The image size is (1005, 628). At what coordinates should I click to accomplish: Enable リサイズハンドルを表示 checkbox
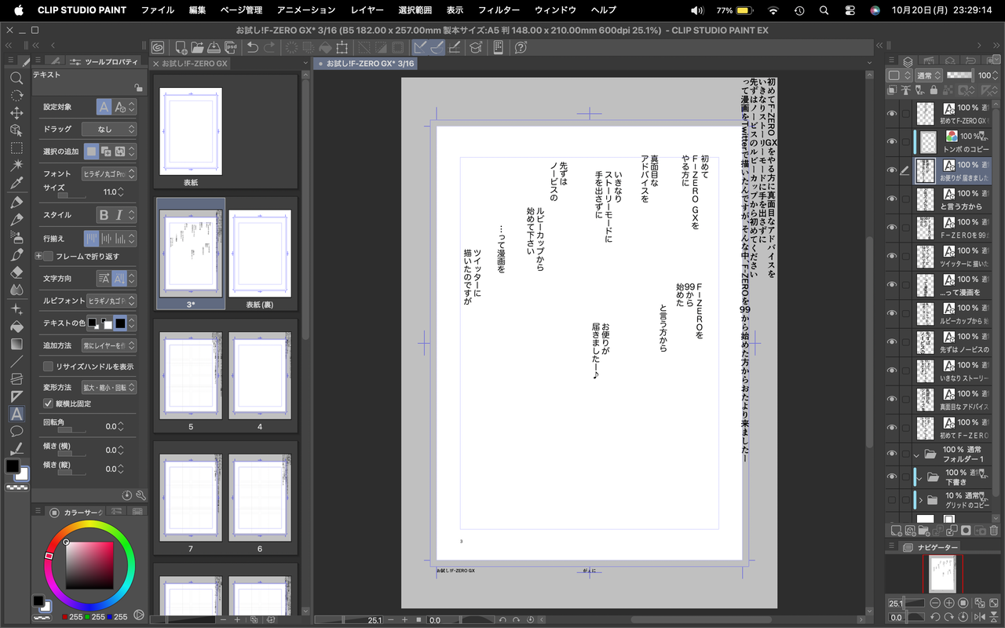49,367
